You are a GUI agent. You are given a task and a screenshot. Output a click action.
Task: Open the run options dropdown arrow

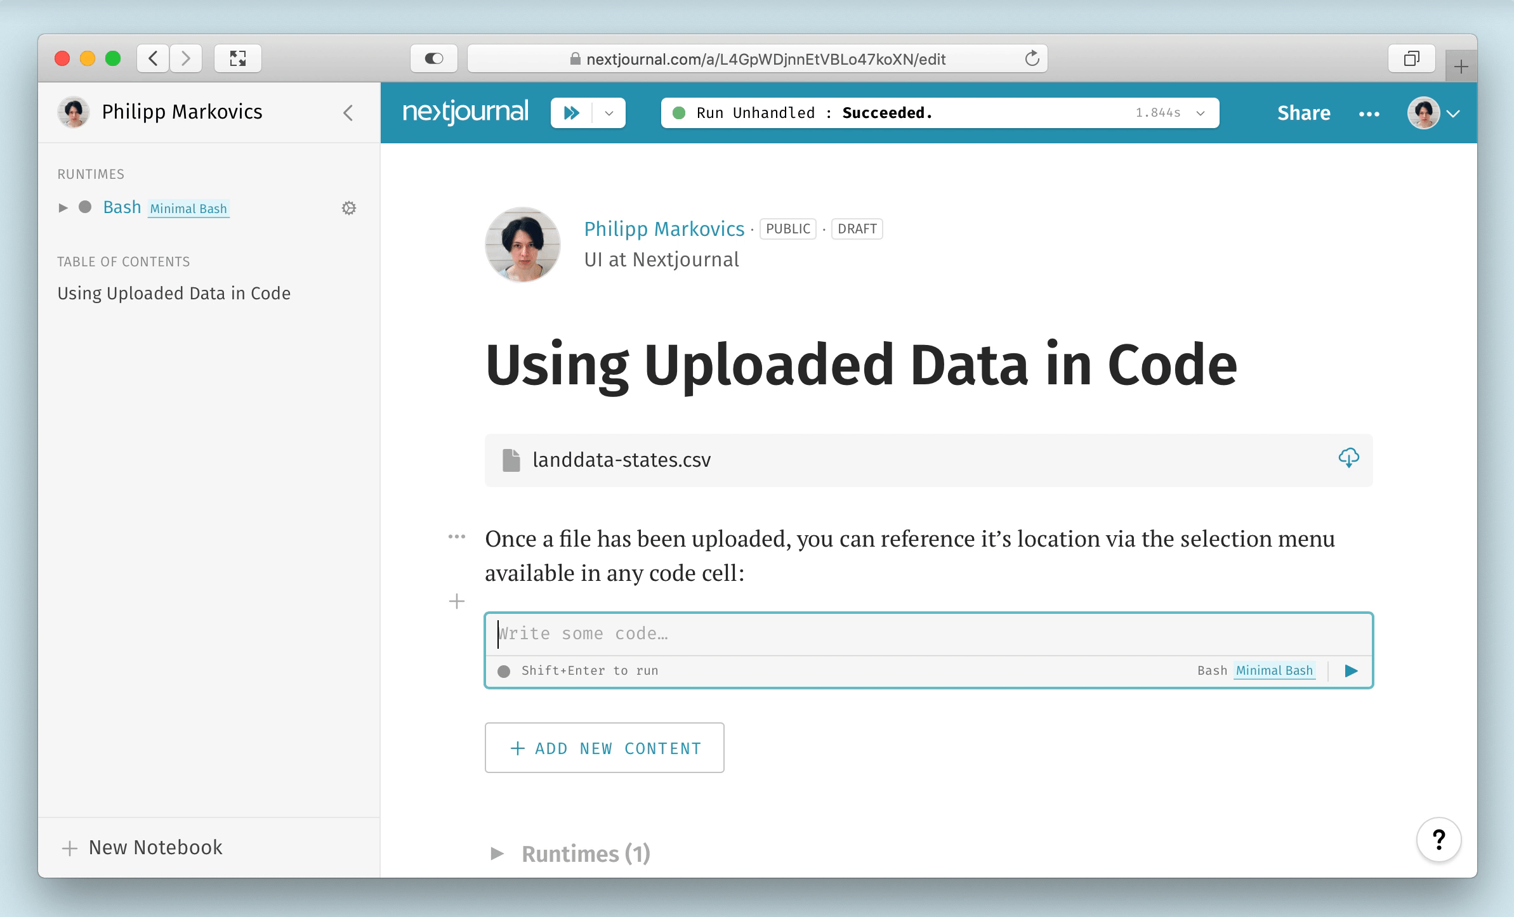pyautogui.click(x=609, y=113)
